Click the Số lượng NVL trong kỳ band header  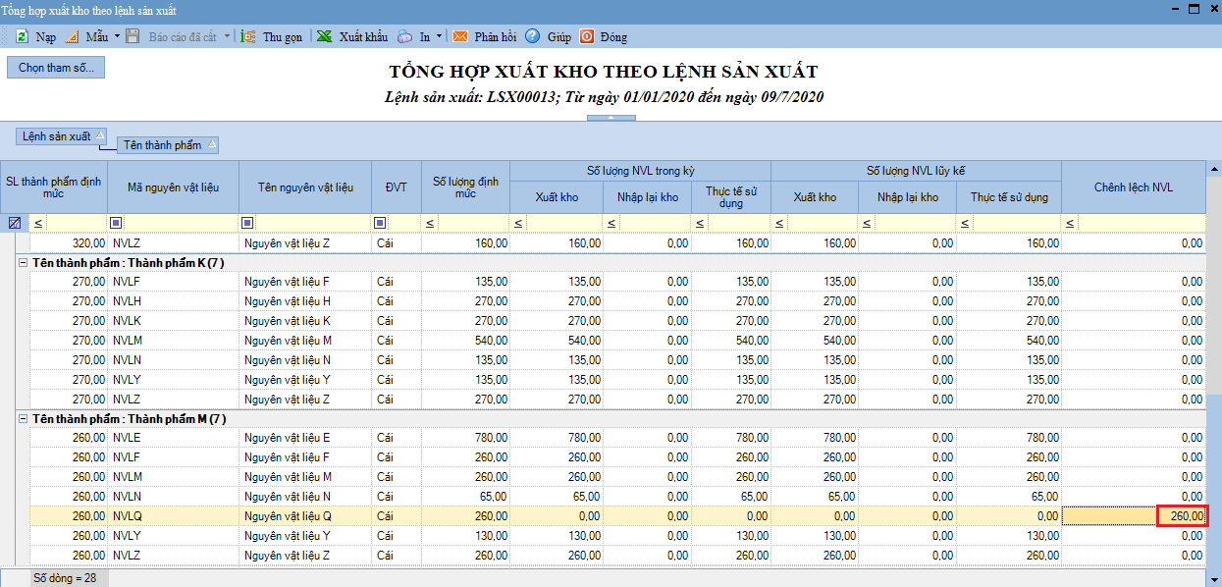(x=640, y=170)
